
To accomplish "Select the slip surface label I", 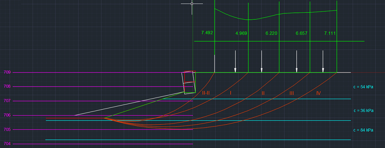I will (x=231, y=93).
